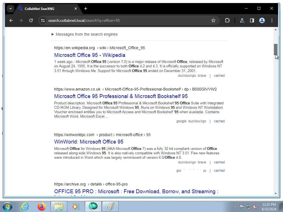The image size is (283, 212).
Task: Open Paint from the taskbar
Action: click(x=110, y=206)
